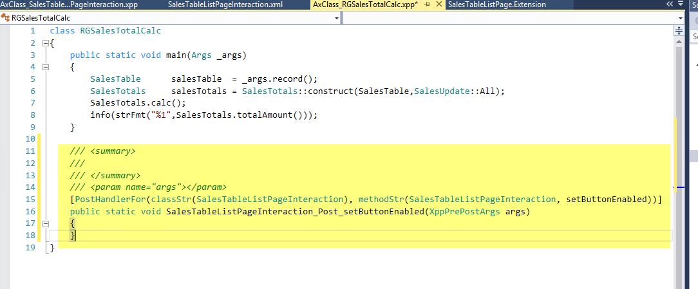Open the SalesTableListPageInteraction.xml tab
The height and width of the screenshot is (289, 698).
click(x=225, y=5)
